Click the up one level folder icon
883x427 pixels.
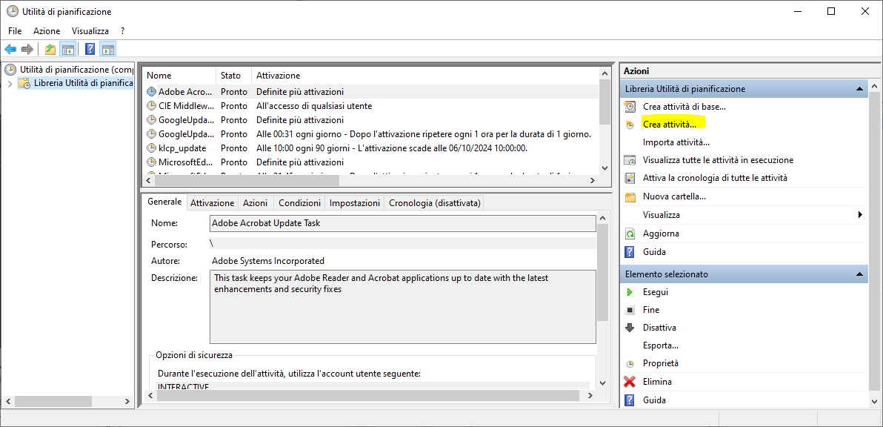[50, 49]
